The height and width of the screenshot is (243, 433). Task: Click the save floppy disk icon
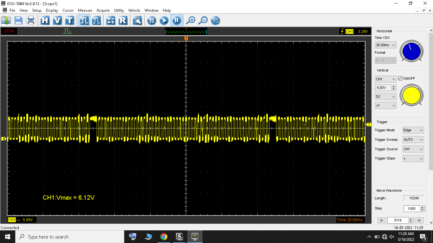coord(18,21)
